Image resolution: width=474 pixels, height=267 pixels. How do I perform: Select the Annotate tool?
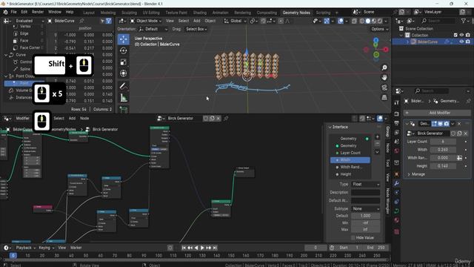click(x=124, y=87)
